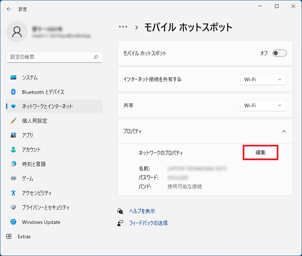Click the アクセシビリティ figure icon
This screenshot has width=302, height=256.
[13, 193]
